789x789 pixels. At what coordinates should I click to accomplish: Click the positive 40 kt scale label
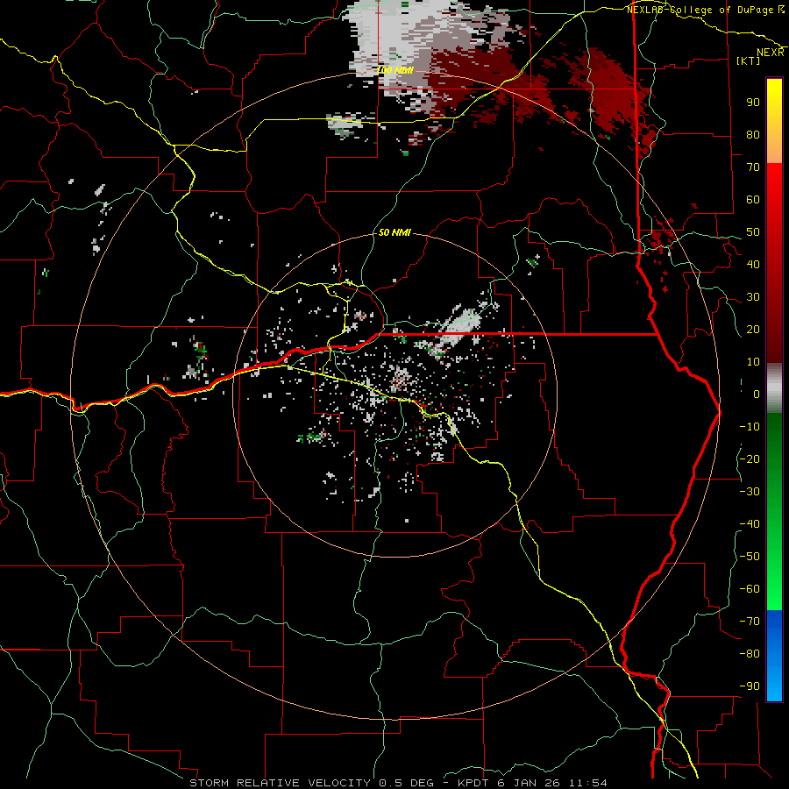[753, 264]
